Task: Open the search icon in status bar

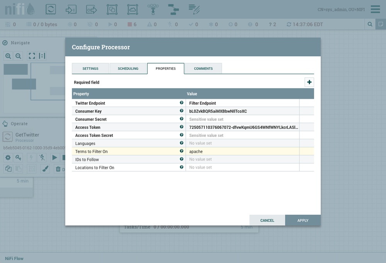Action: [370, 24]
